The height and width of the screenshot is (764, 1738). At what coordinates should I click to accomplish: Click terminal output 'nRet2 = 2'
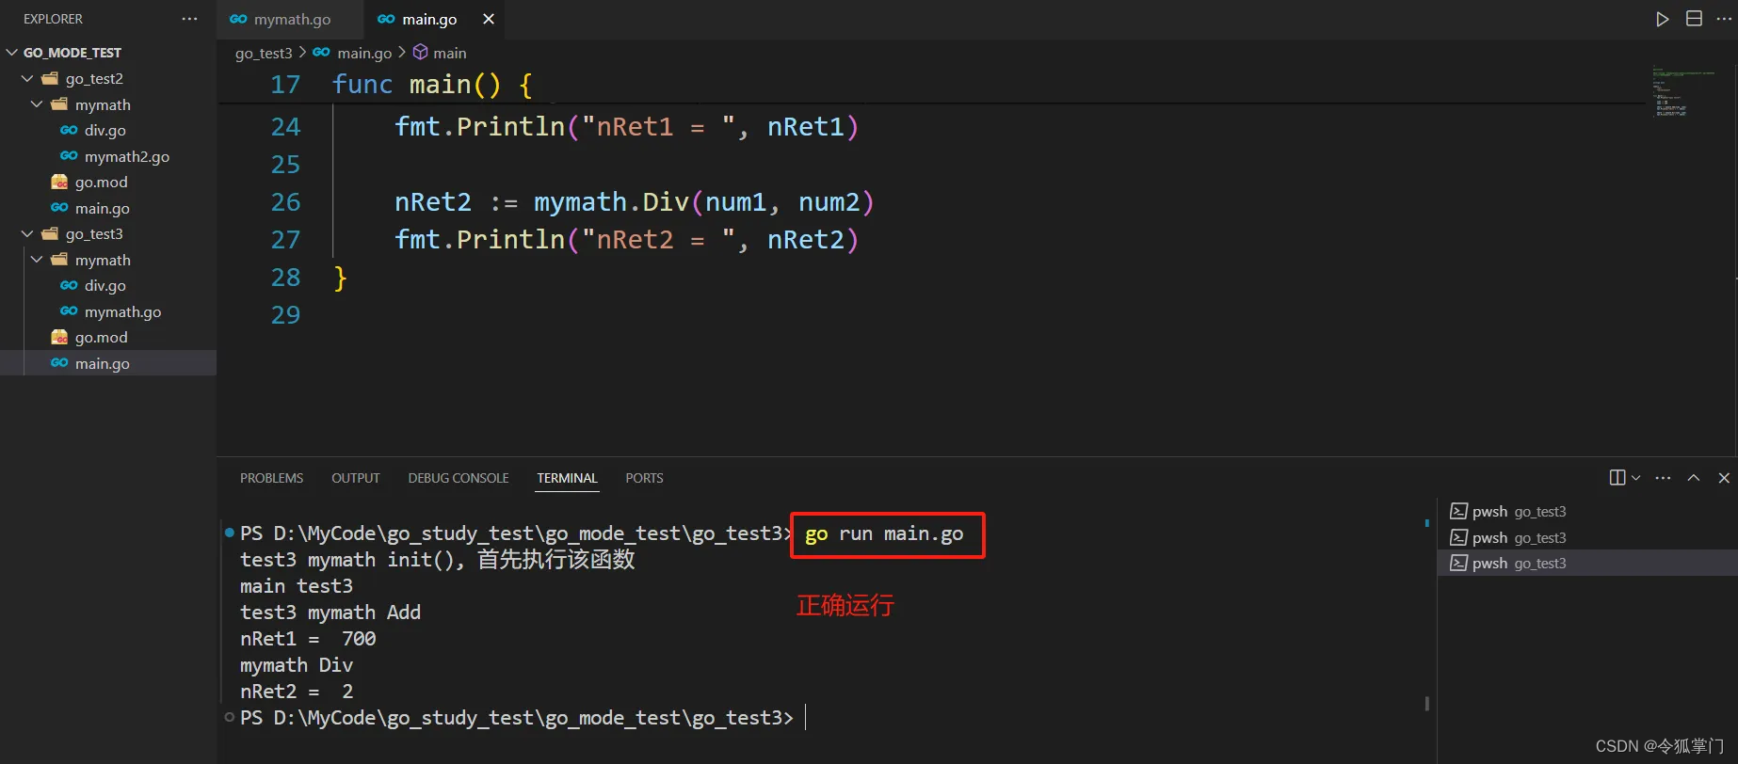(x=297, y=692)
